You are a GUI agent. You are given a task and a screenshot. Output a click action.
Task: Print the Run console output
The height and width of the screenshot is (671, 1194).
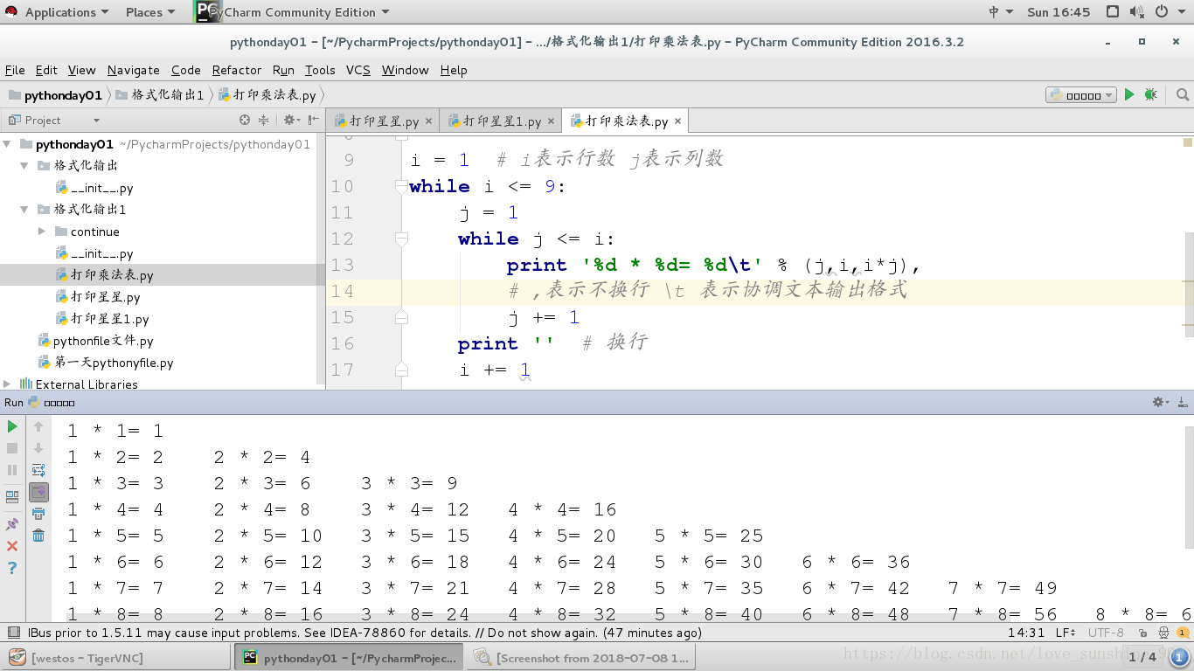tap(38, 514)
